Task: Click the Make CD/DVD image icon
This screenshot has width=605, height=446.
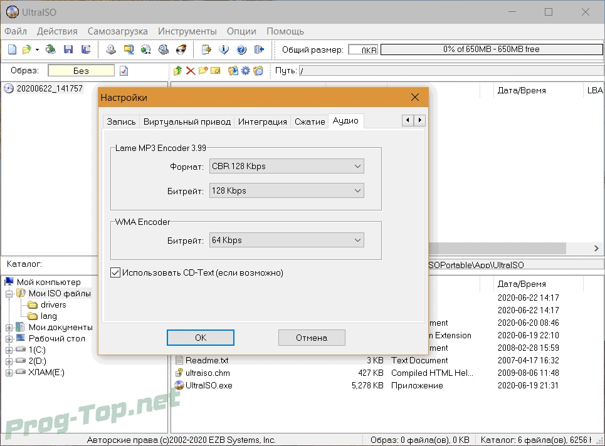Action: coord(111,49)
